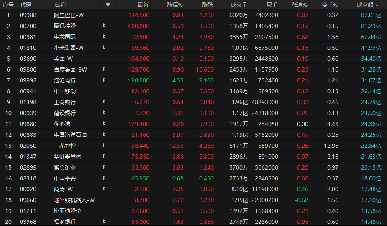This screenshot has width=387, height=226.
Task: Click stock code 09992
Action: 28,80
